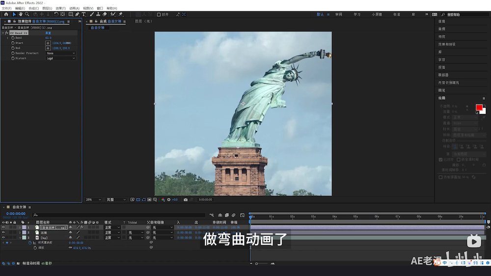
Task: Open the 合成(C) menu
Action: (33, 8)
